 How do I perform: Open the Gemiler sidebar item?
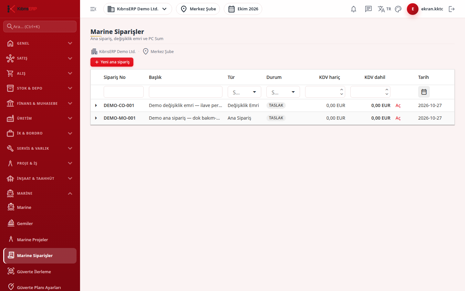point(40,223)
